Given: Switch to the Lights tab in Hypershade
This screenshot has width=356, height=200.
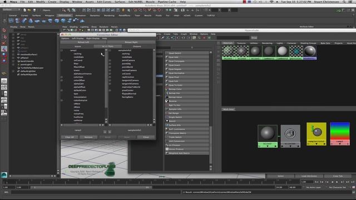Looking at the screenshot, I should (280, 43).
